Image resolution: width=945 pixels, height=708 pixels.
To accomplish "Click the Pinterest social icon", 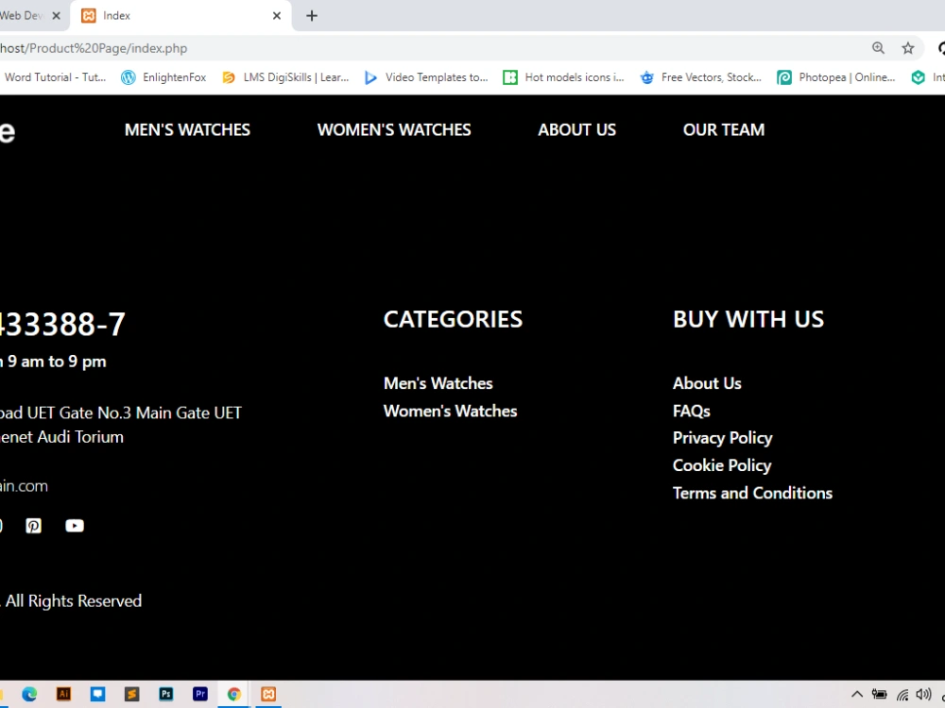I will point(34,526).
